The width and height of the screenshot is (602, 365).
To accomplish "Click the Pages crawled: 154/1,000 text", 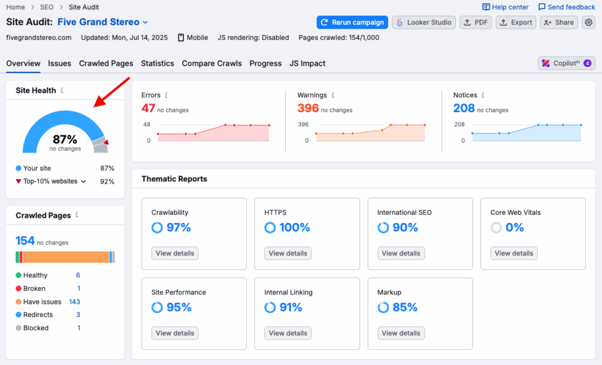I will click(x=339, y=38).
